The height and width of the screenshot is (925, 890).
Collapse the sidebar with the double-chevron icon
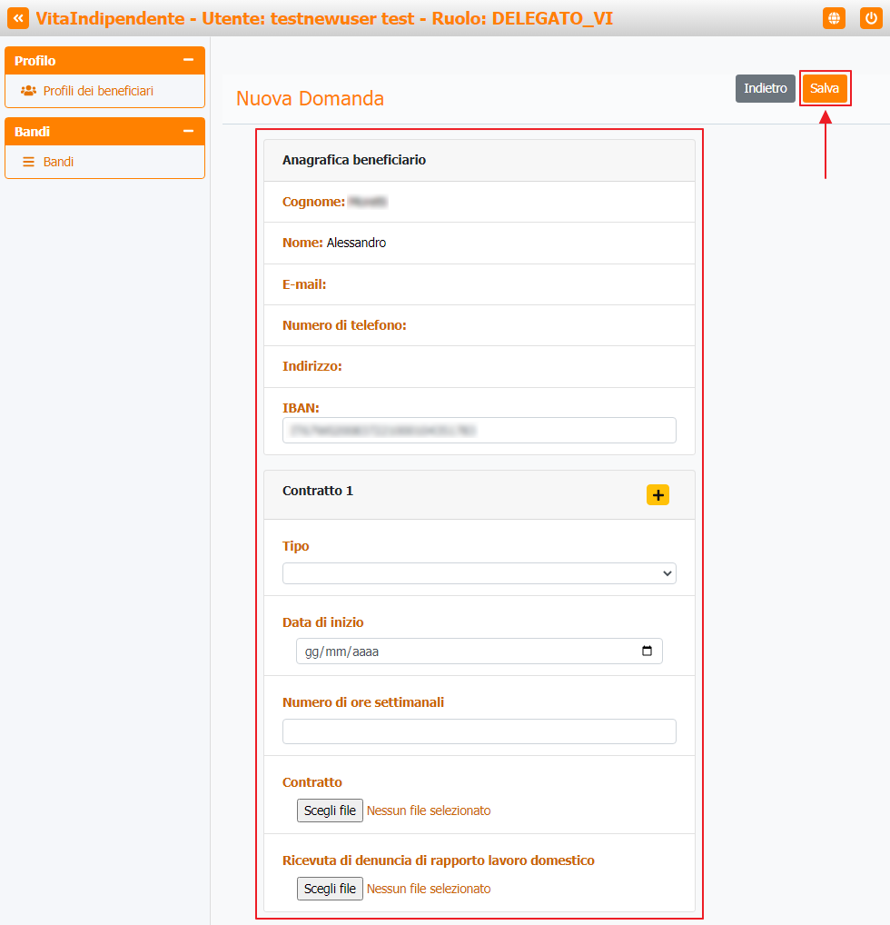(18, 18)
